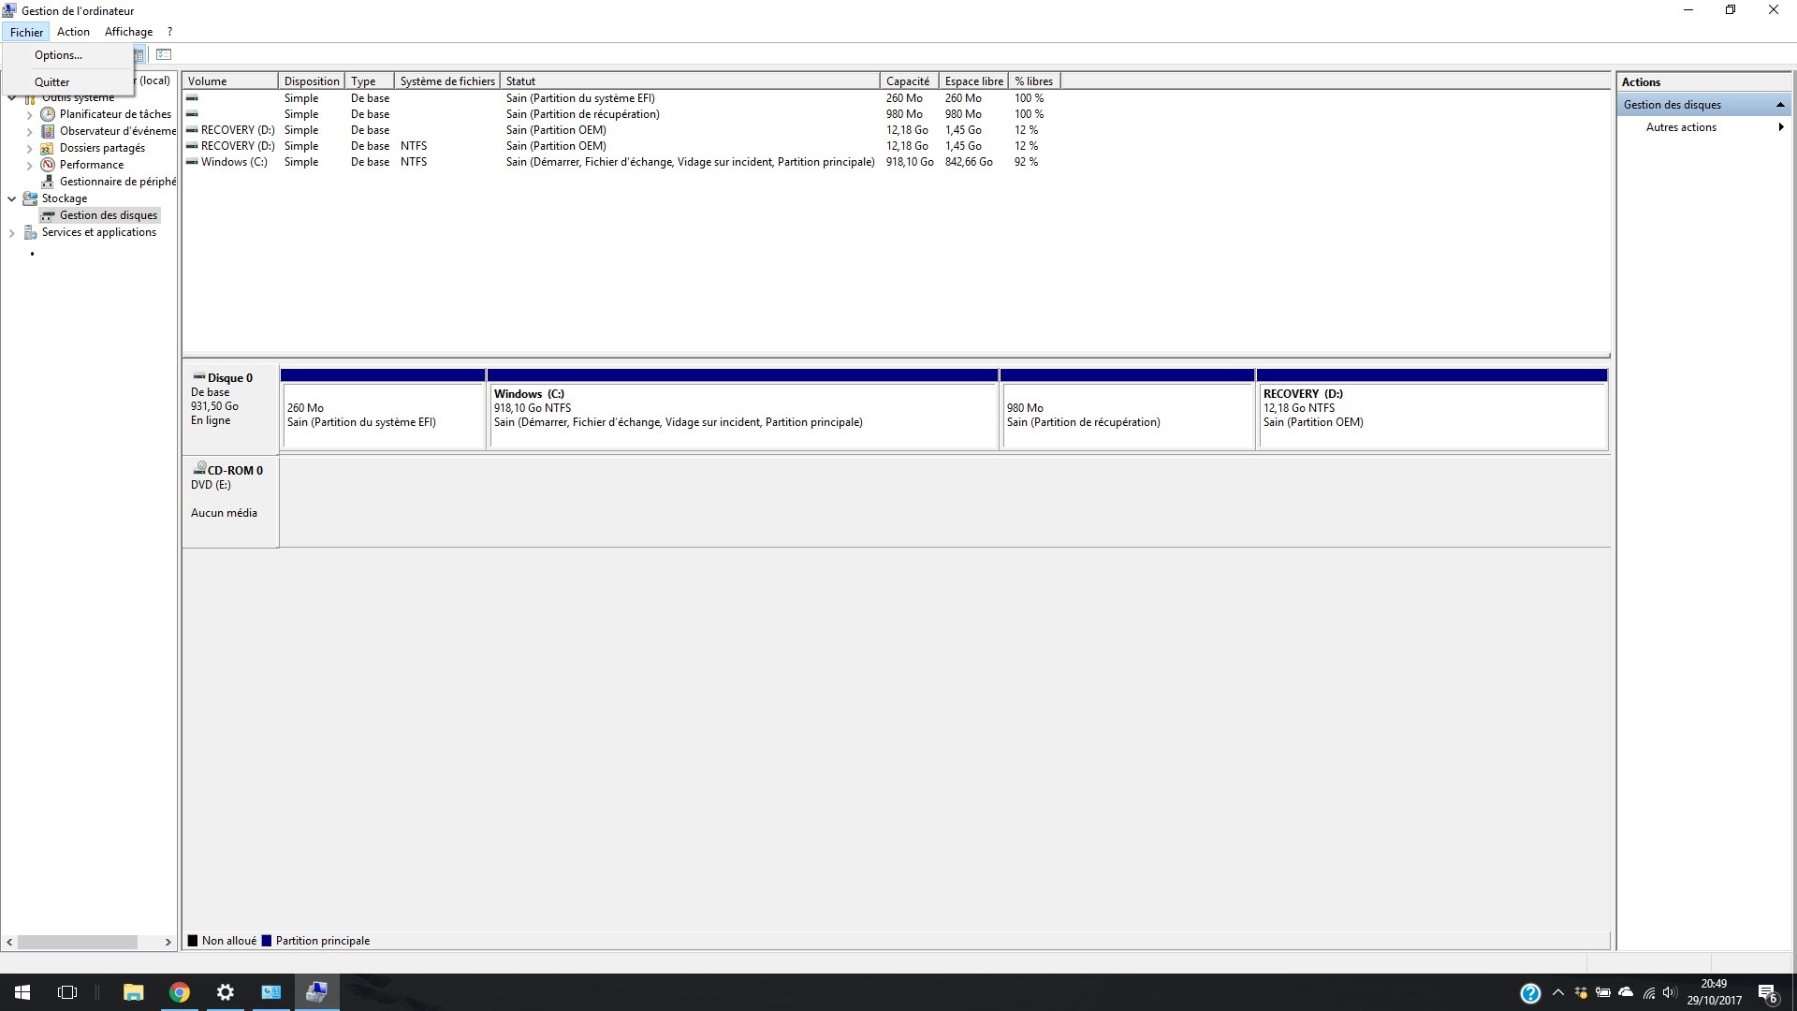Viewport: 1797px width, 1011px height.
Task: Click the toolbar checklist properties icon
Action: pyautogui.click(x=164, y=54)
